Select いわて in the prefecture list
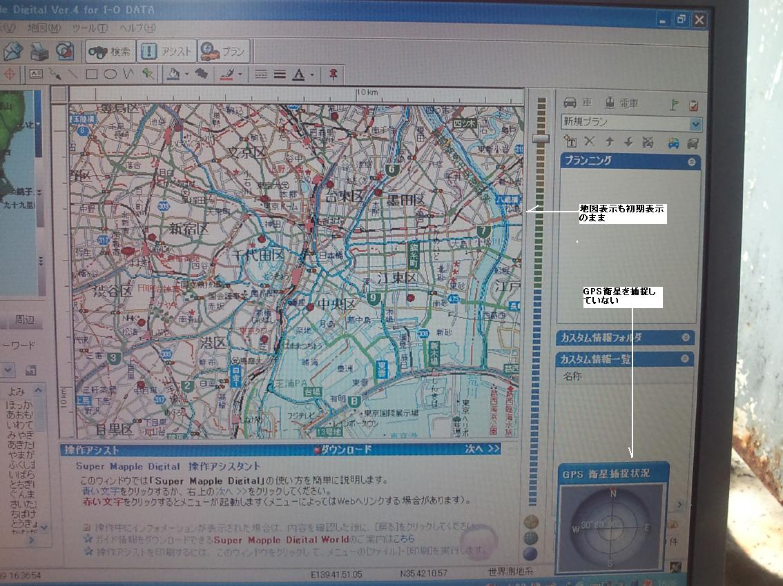Screen dimensions: 783x586 coord(19,425)
